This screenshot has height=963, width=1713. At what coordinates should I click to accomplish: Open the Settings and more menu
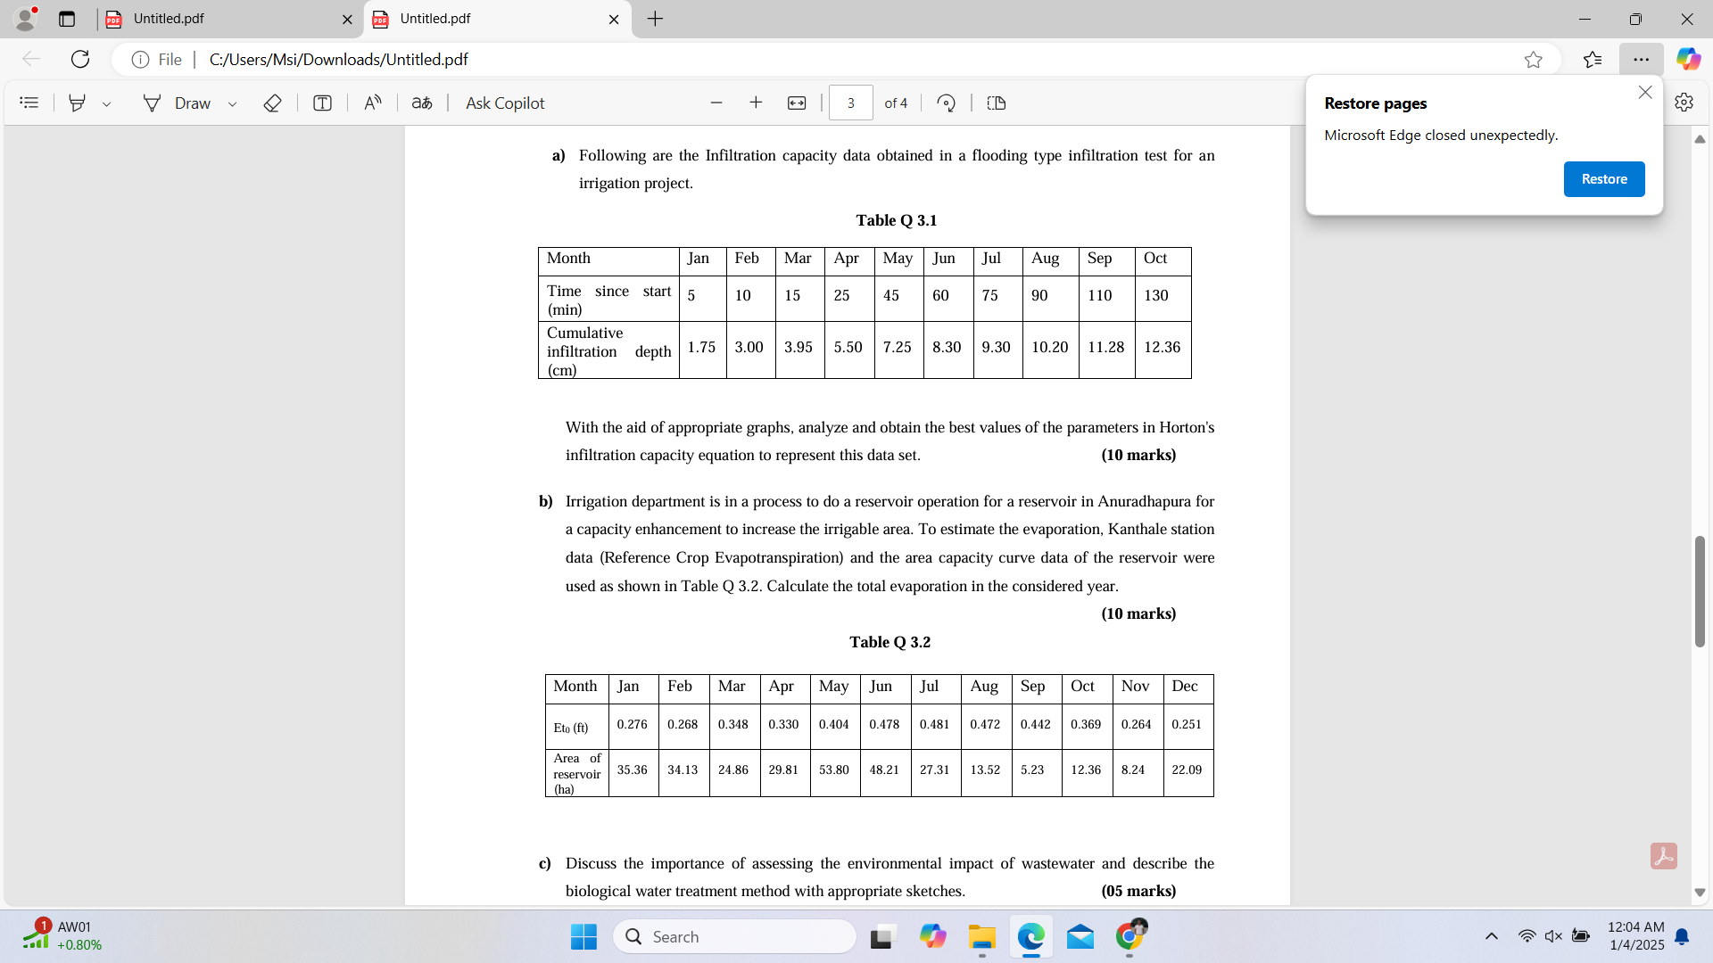(1641, 60)
